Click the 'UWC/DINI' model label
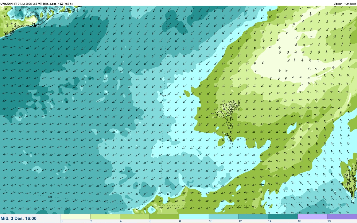The height and width of the screenshot is (223, 357). pos(7,4)
